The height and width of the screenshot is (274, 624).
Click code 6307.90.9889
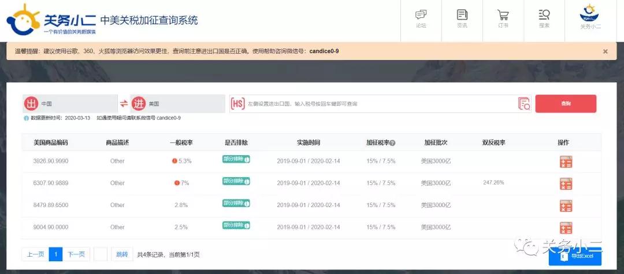pyautogui.click(x=50, y=183)
